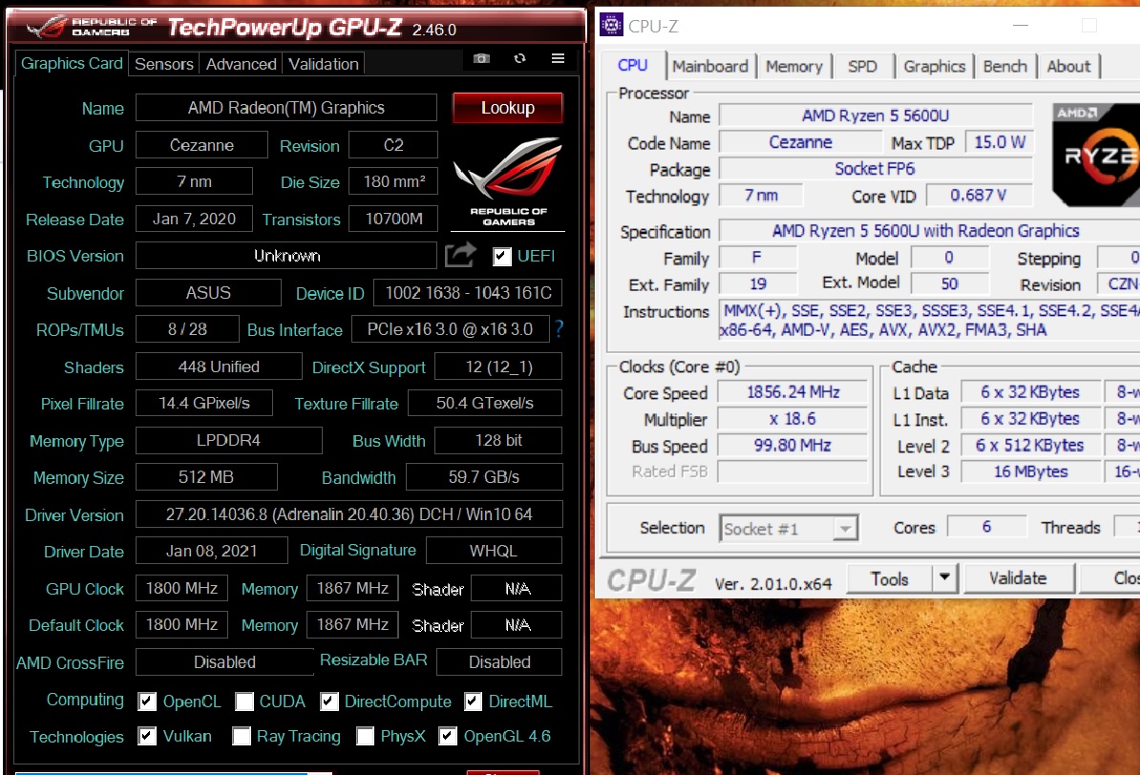Click the GPU-Z refresh icon

pyautogui.click(x=519, y=58)
